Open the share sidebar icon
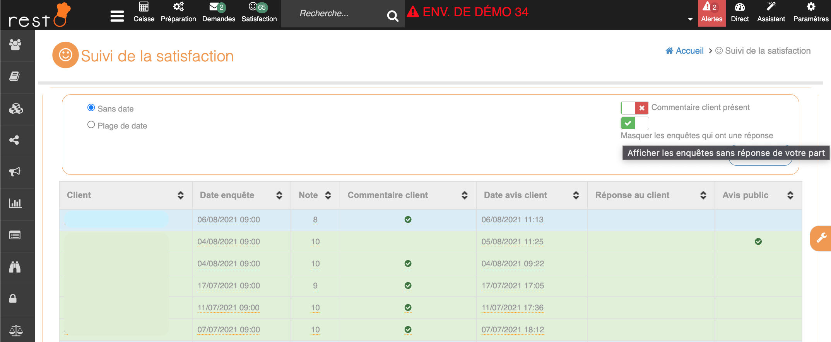This screenshot has width=831, height=342. [15, 140]
